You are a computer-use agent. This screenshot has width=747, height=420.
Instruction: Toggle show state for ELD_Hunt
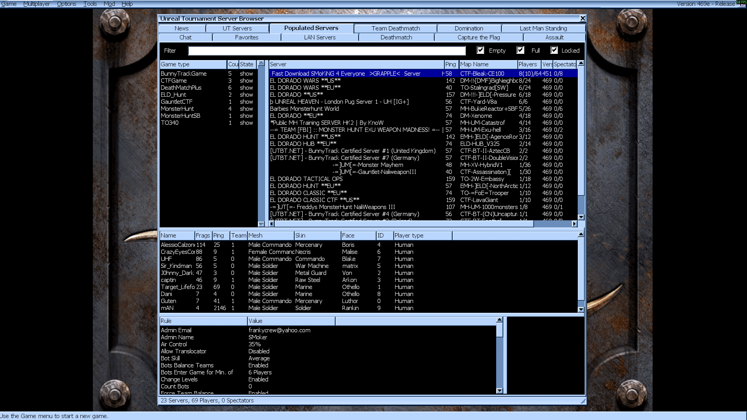click(247, 95)
